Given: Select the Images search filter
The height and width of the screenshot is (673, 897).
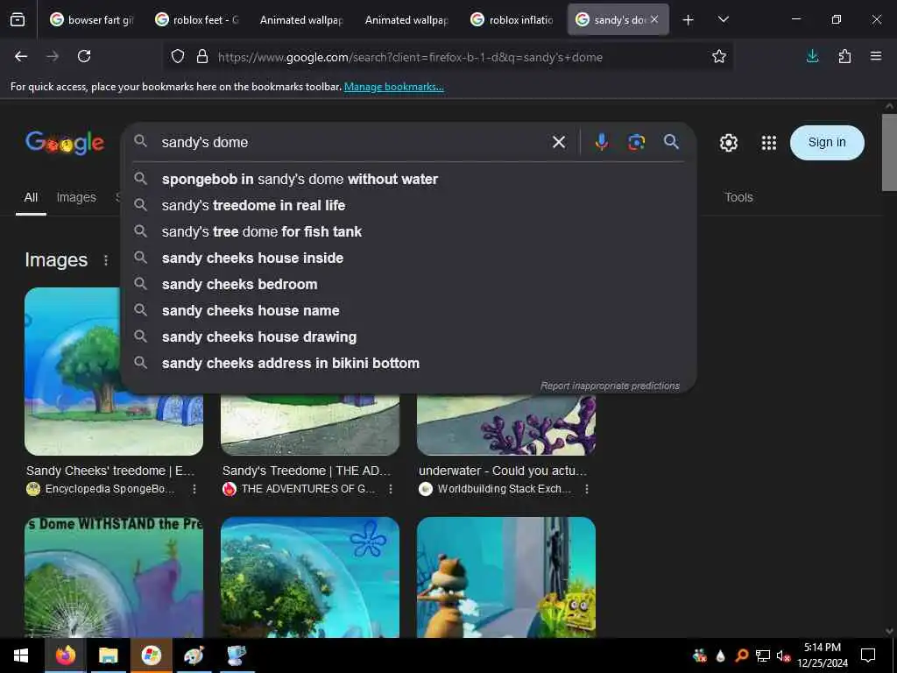Looking at the screenshot, I should tap(76, 197).
